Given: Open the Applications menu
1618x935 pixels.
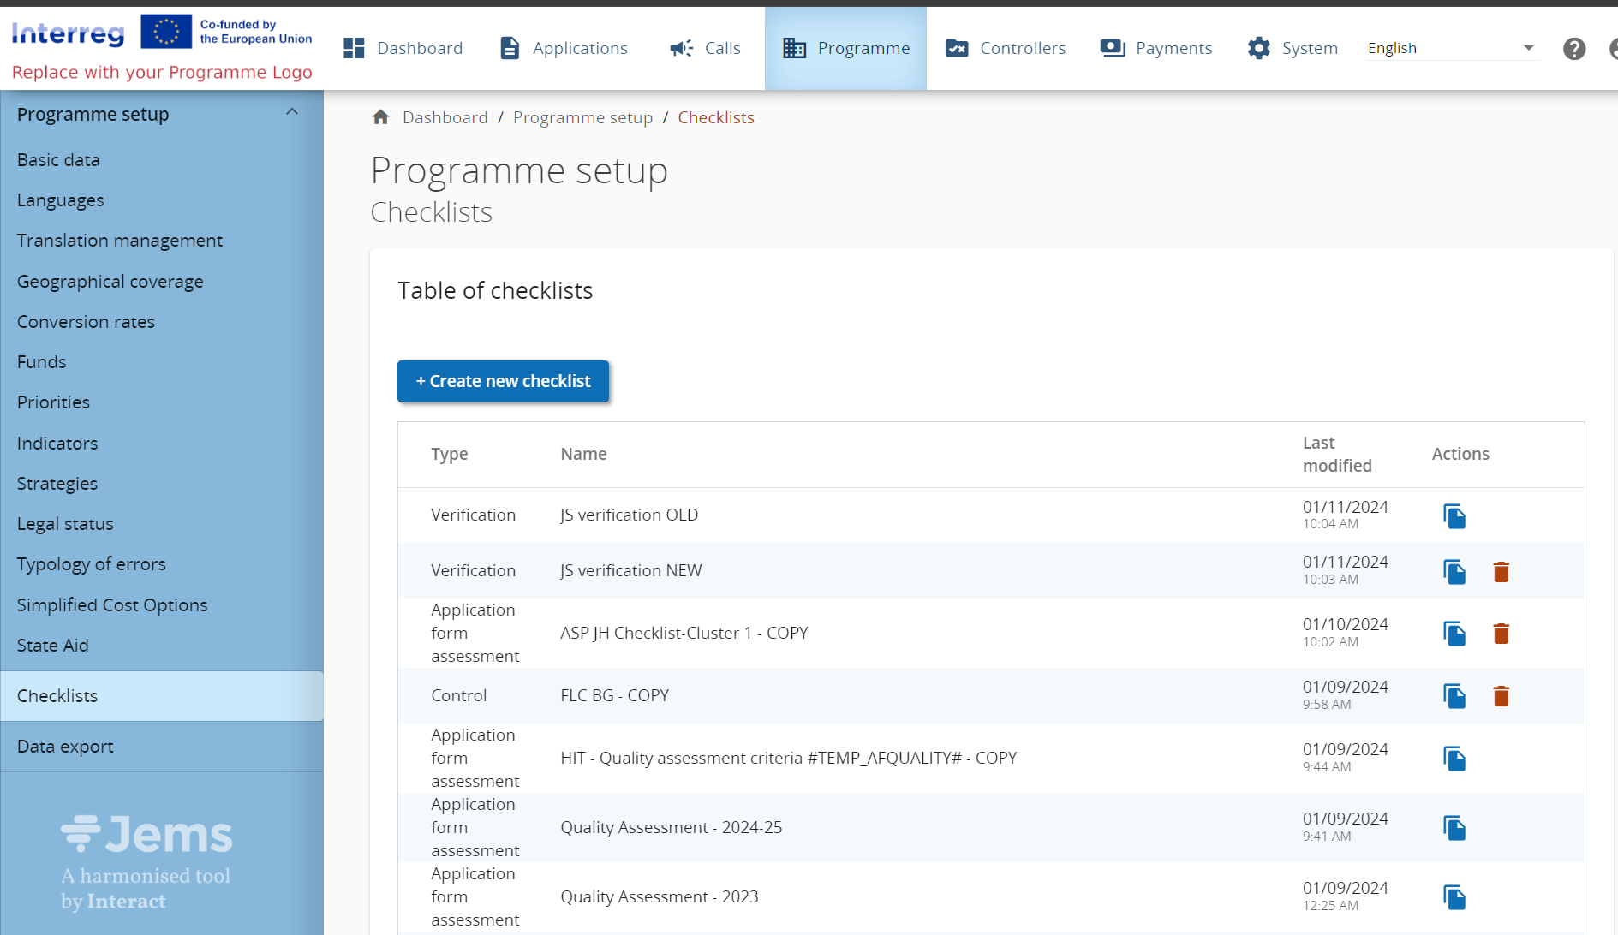Looking at the screenshot, I should (564, 49).
